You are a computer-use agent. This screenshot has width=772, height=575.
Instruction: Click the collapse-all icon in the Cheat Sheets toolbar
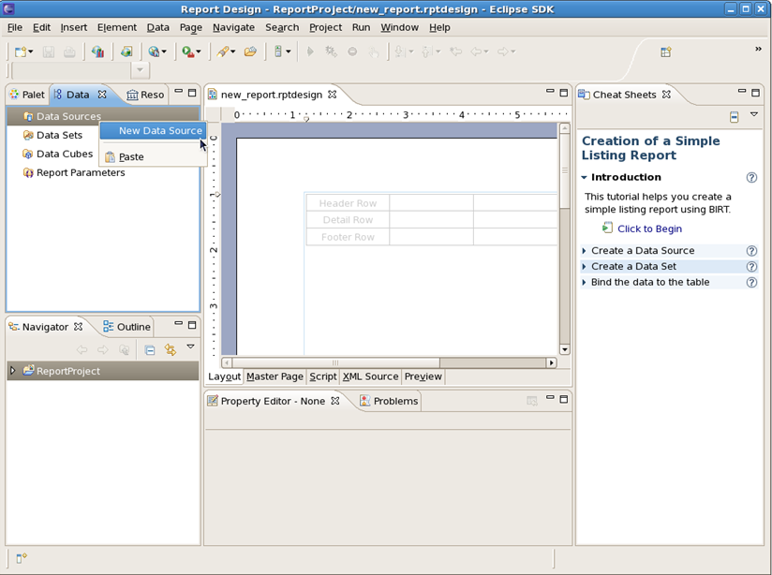[x=735, y=116]
